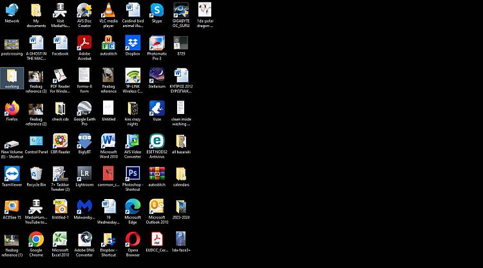Viewport: 483px width, 268px height.
Task: Select the 8729 image file
Action: coord(181,43)
